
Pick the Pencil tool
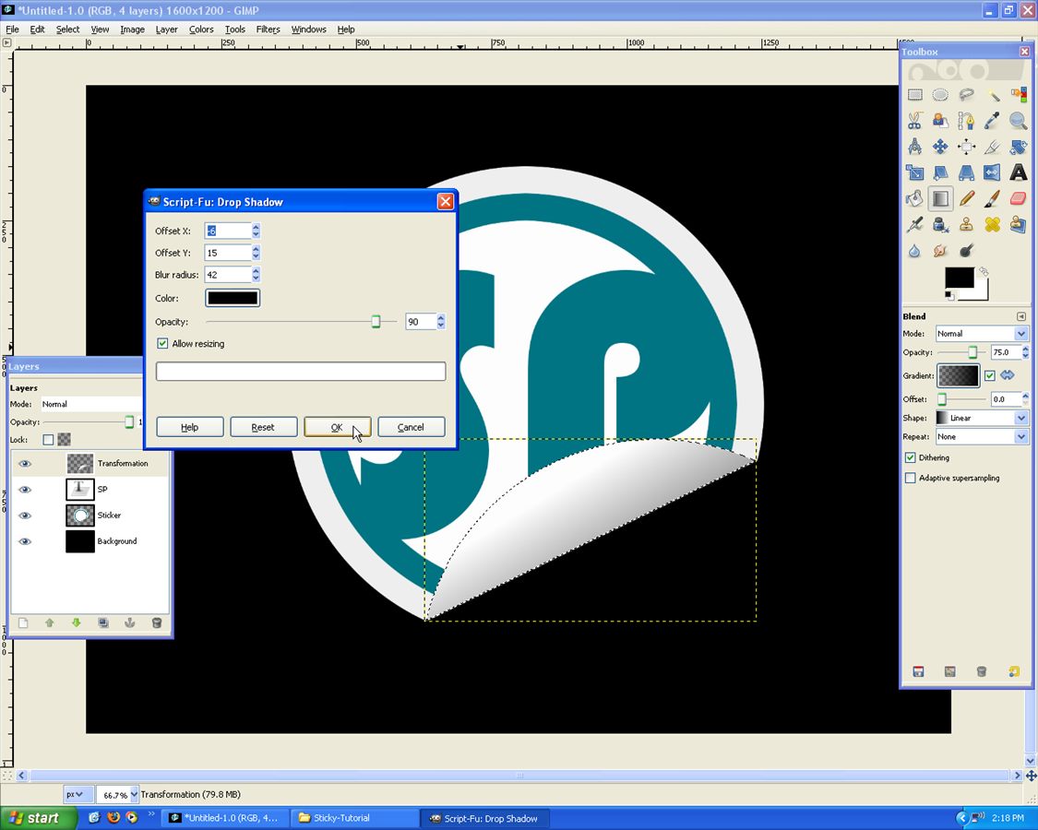(967, 198)
